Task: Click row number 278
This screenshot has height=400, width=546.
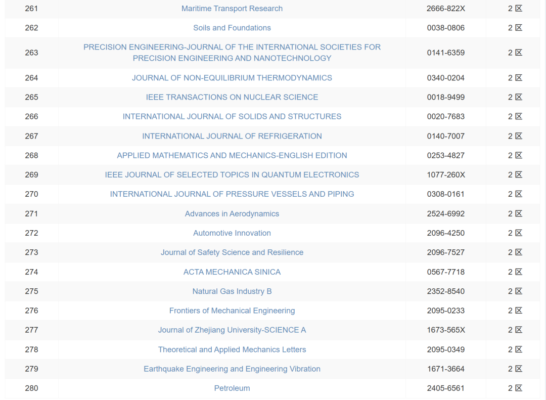Action: point(31,349)
